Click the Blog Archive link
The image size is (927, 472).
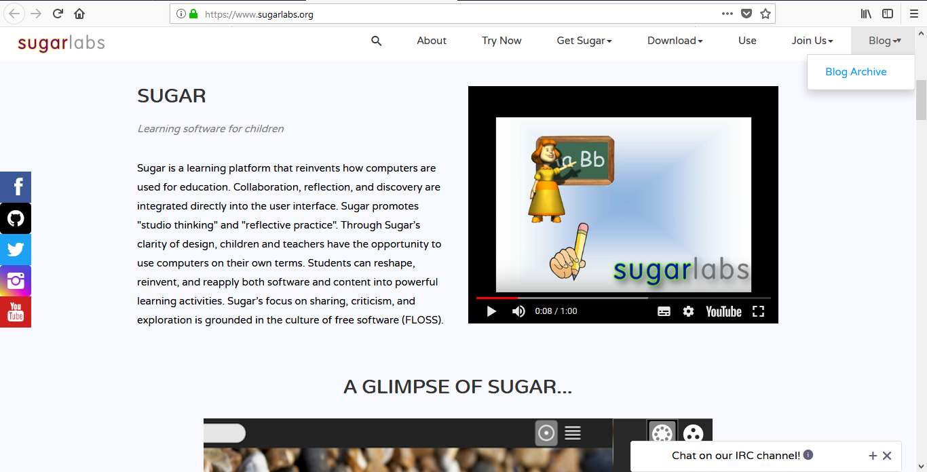pyautogui.click(x=856, y=72)
